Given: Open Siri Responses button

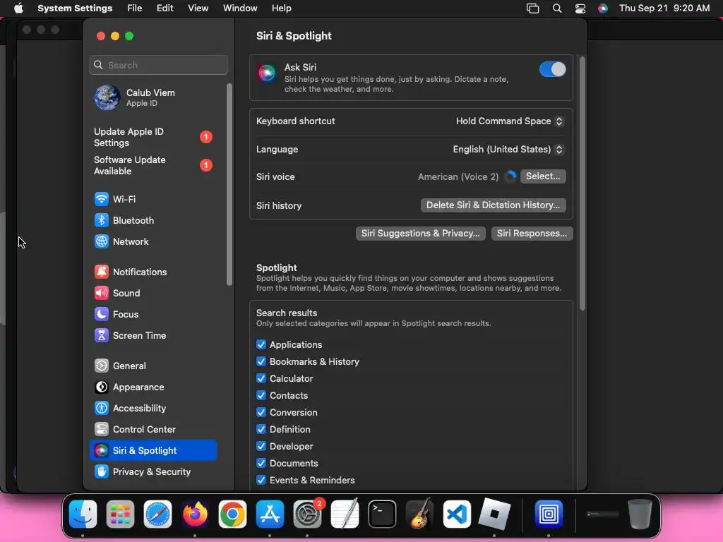Looking at the screenshot, I should click(532, 233).
